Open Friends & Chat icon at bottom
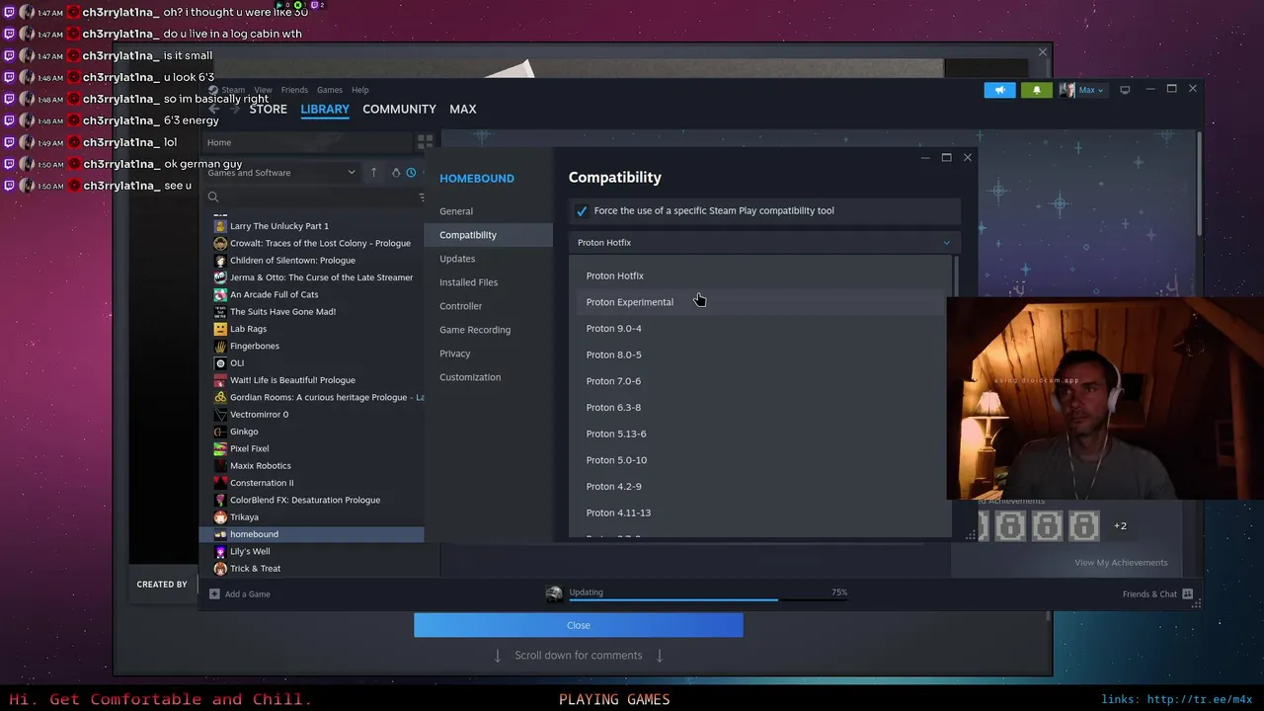This screenshot has height=711, width=1264. click(x=1187, y=594)
